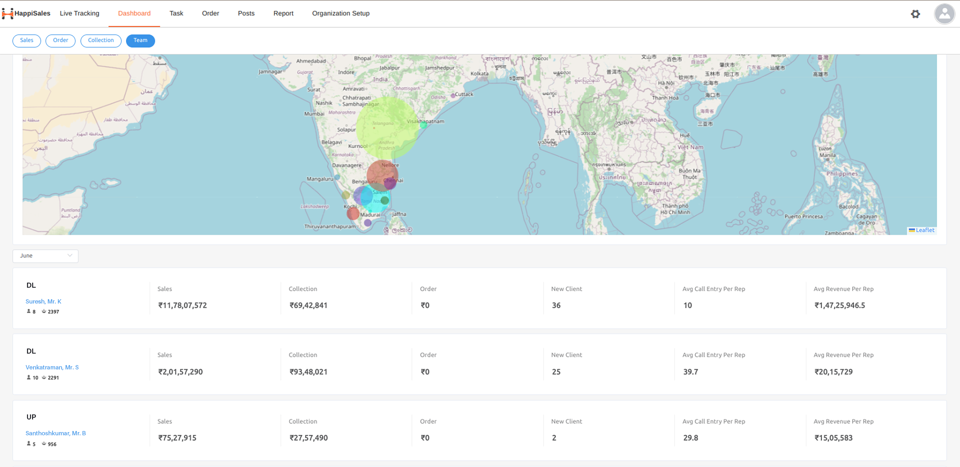Screen dimensions: 960x467
Task: Click the download icon beside 956
Action: point(44,444)
